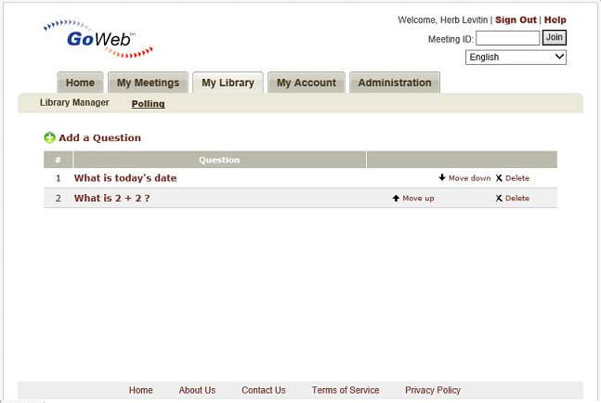This screenshot has height=403, width=601.
Task: Click the green plus Add a Question icon
Action: pyautogui.click(x=49, y=137)
